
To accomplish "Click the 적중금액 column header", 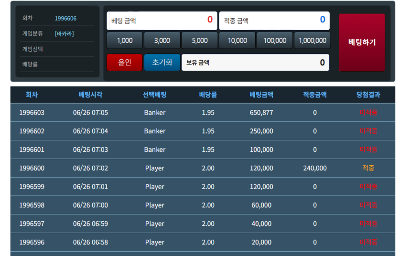I will tap(315, 95).
